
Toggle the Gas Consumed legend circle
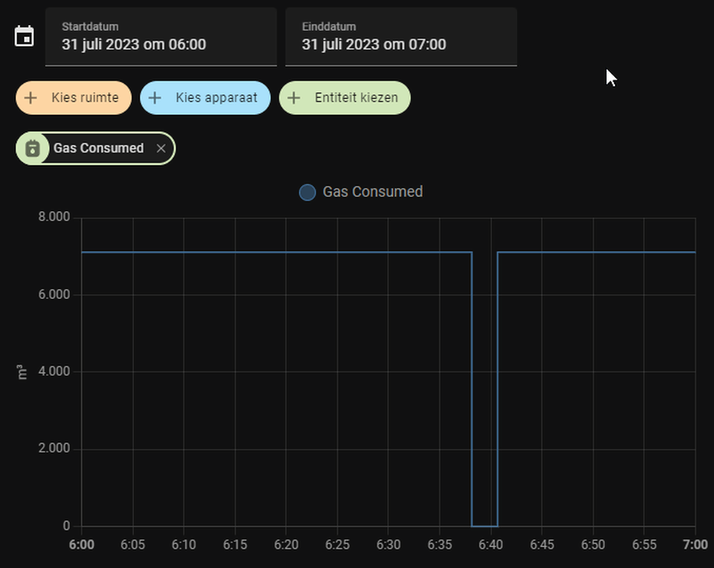(x=307, y=193)
